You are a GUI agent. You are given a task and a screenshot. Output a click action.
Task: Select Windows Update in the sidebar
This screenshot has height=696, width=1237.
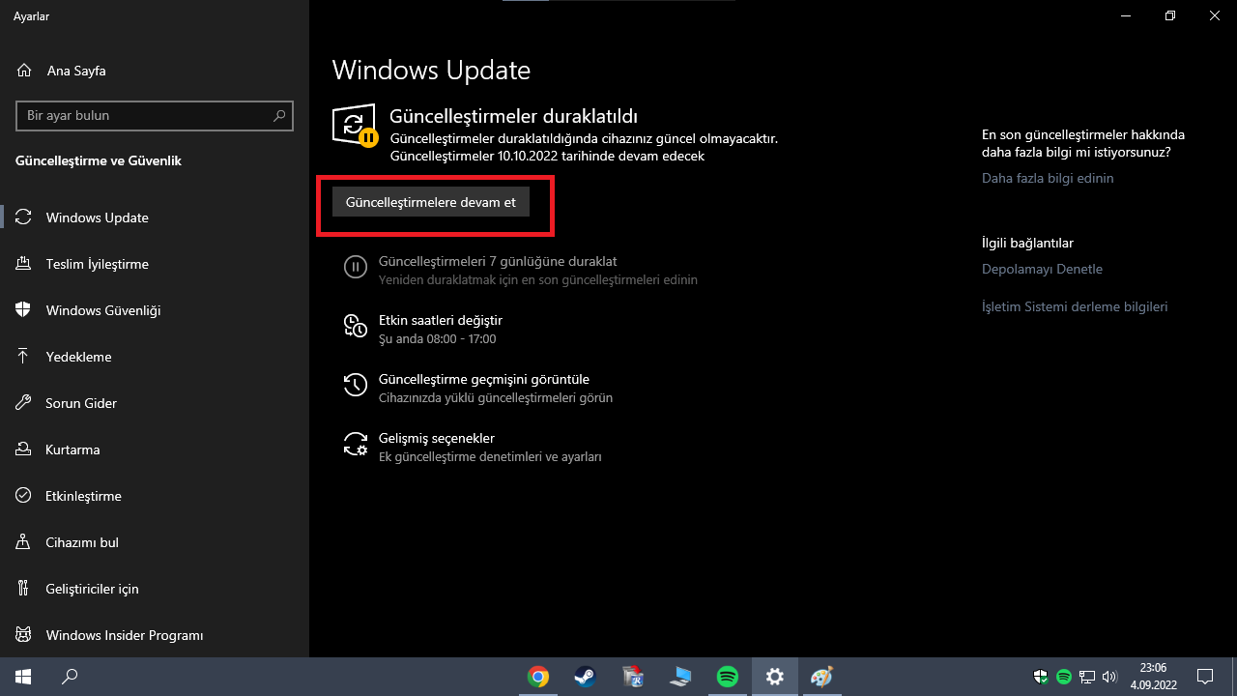155,217
